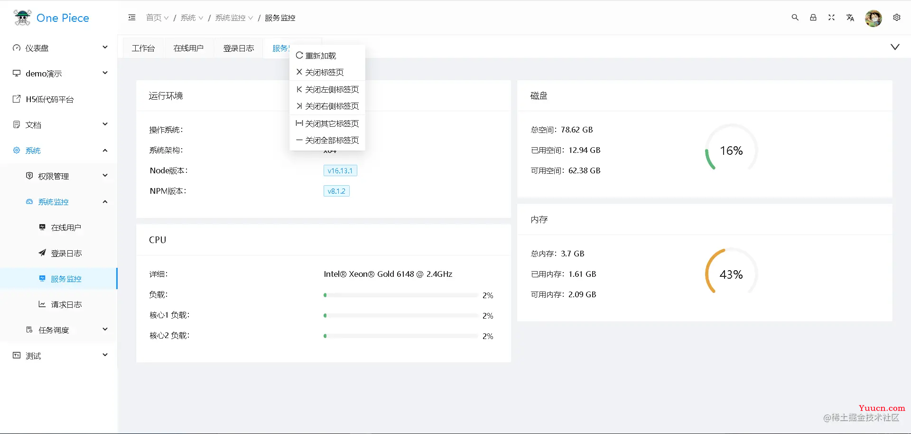
Task: Click the user avatar picture
Action: click(873, 18)
